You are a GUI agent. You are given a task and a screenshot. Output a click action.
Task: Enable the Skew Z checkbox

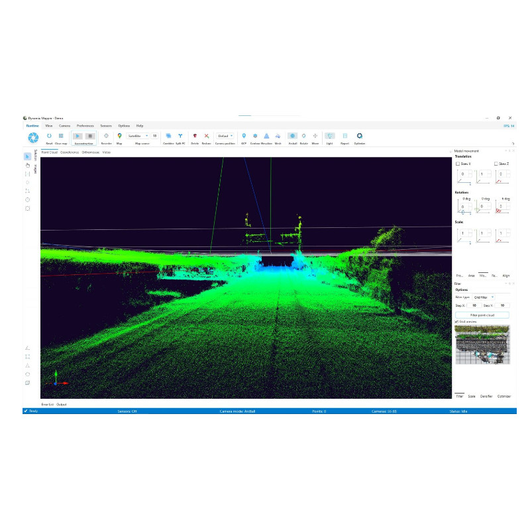[496, 164]
